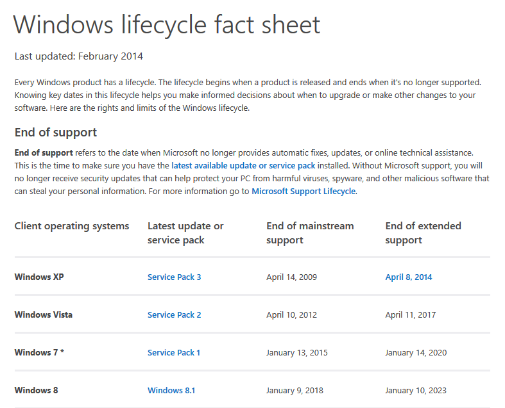Open the Service Pack 3 link
Image resolution: width=505 pixels, height=408 pixels.
click(174, 277)
